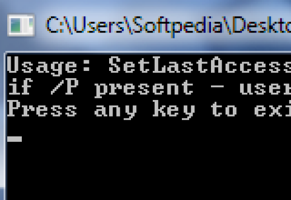Image resolution: width=291 pixels, height=200 pixels.
Task: Click the blinking console cursor underscore
Action: click(x=15, y=139)
